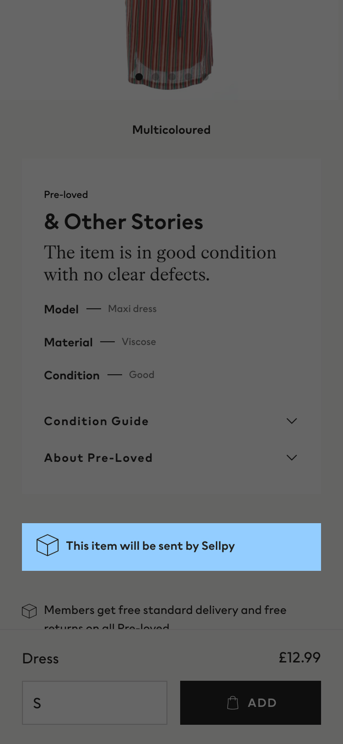
Task: Select the last image carousel dot
Action: point(205,77)
